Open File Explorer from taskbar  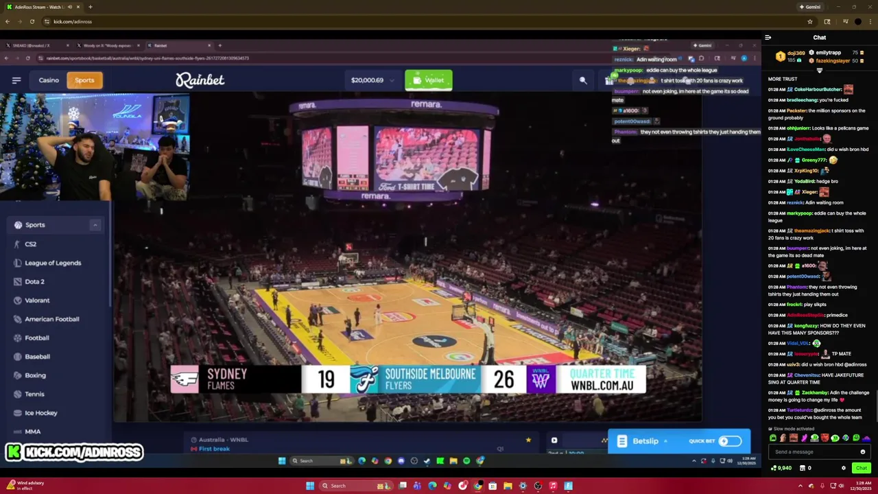(508, 486)
